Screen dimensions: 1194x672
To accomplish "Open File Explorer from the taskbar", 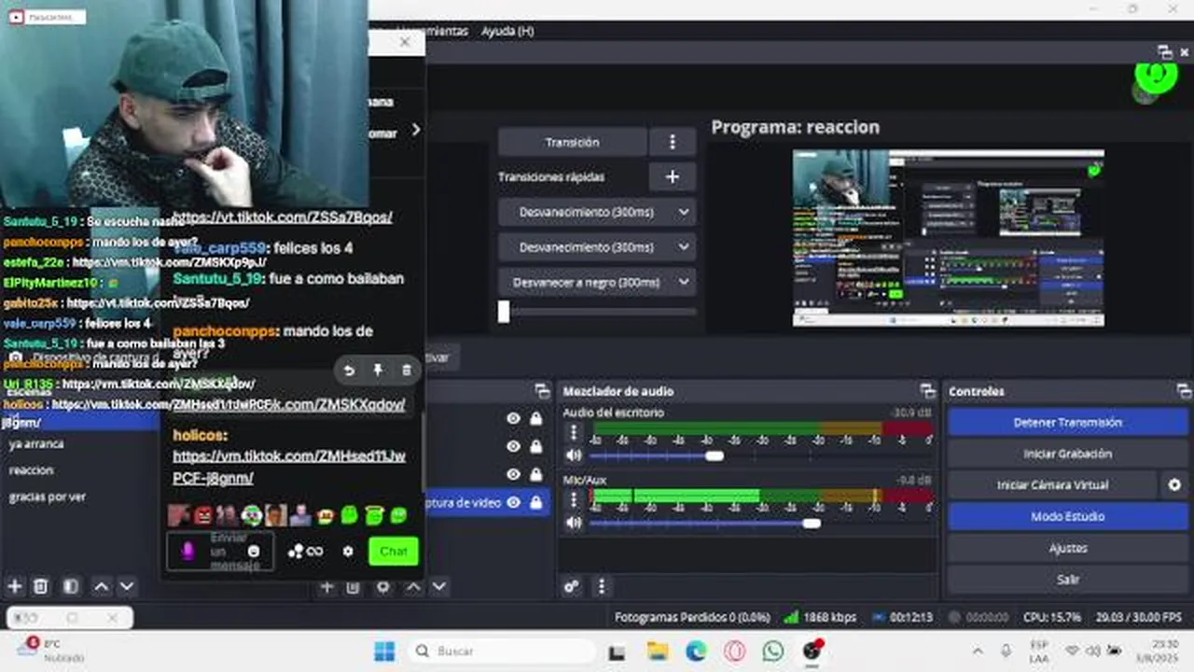I will coord(658,651).
